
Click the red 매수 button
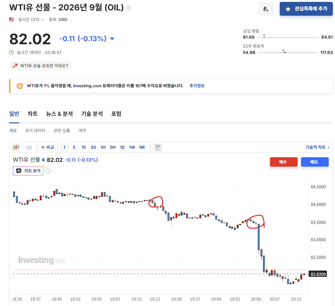tap(283, 162)
